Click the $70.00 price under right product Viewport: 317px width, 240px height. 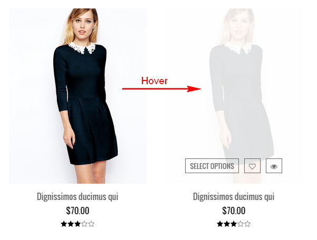coord(234,211)
